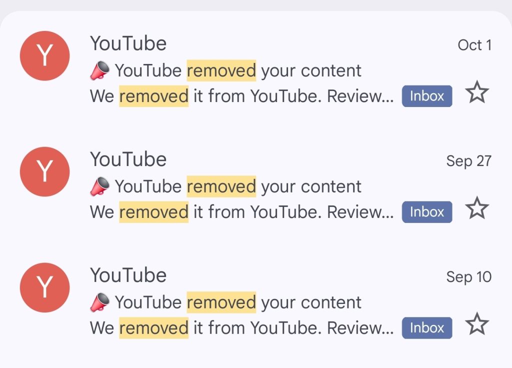
Task: Click the Oct 1 date label
Action: tap(475, 45)
